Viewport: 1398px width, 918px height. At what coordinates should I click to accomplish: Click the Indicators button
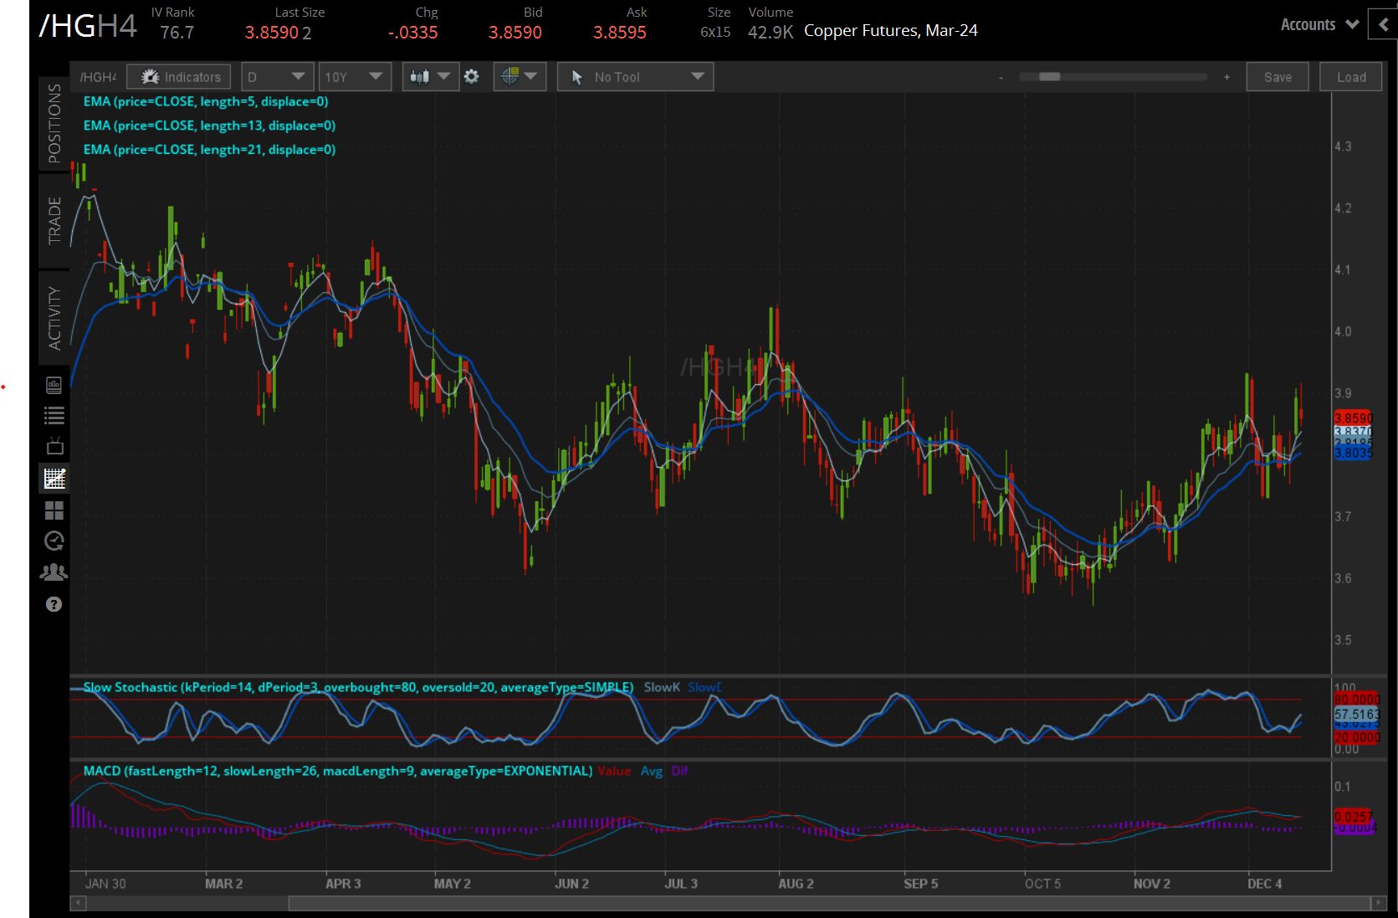pyautogui.click(x=178, y=77)
